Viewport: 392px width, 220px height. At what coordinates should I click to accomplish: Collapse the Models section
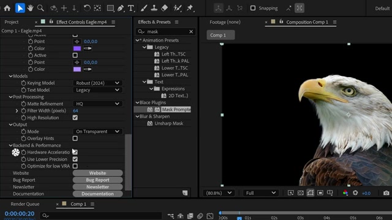pyautogui.click(x=11, y=76)
